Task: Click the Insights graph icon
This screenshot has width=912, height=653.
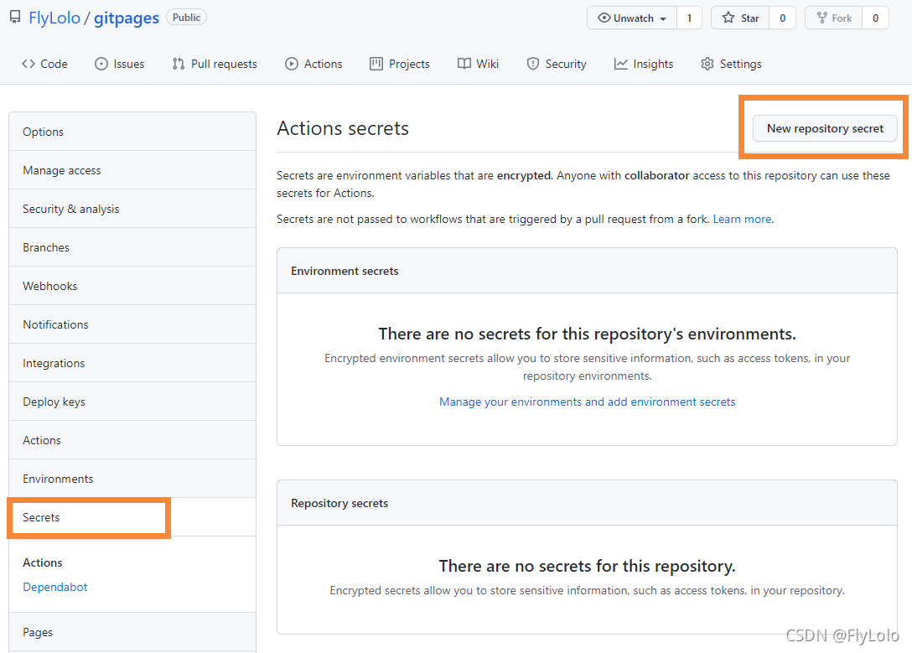Action: 620,64
